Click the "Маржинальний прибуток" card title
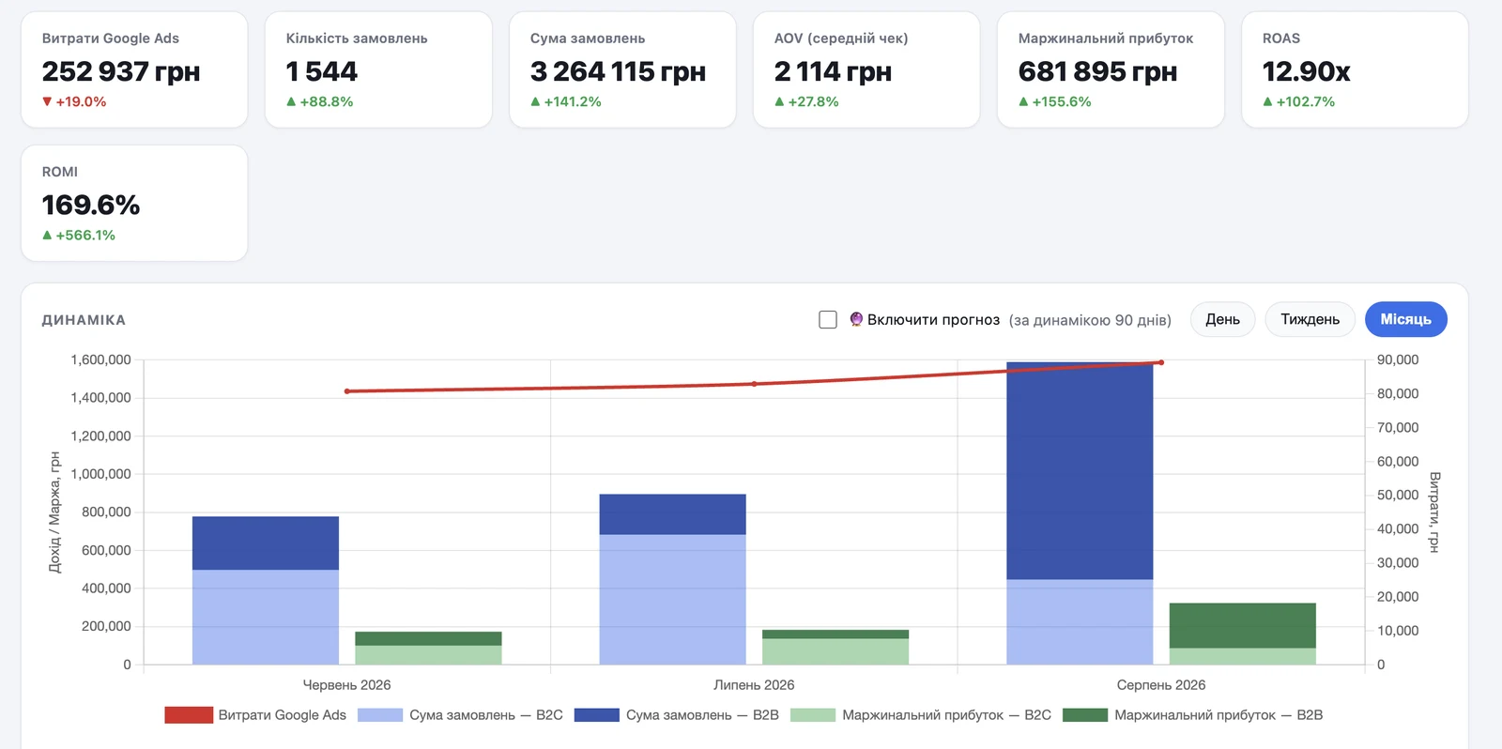 pyautogui.click(x=1106, y=38)
